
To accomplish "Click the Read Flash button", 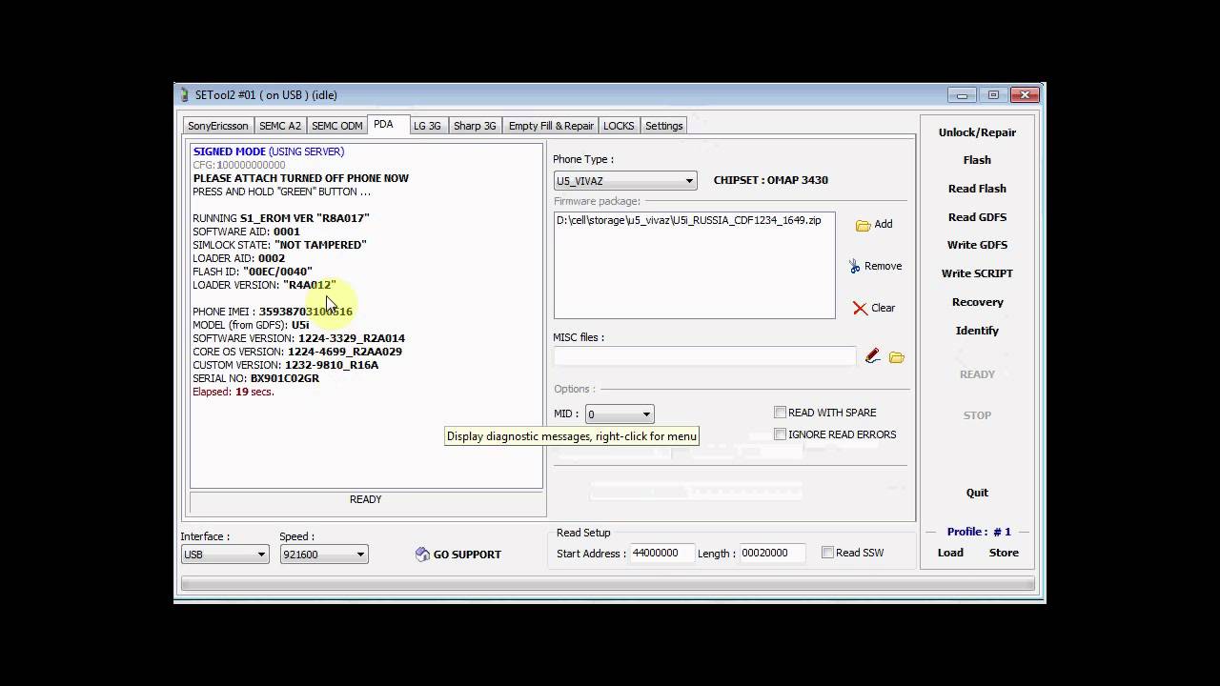I will coord(977,189).
